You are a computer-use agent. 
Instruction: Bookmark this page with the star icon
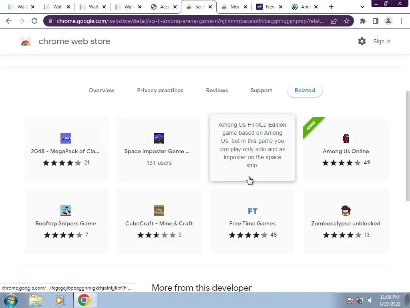pos(347,21)
